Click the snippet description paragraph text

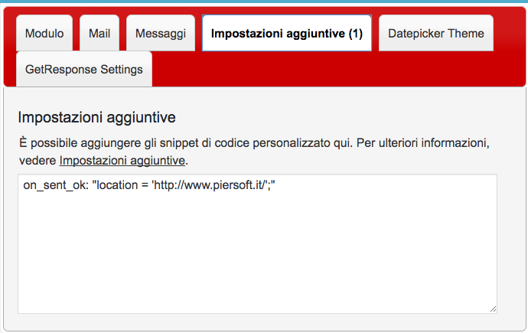(254, 152)
